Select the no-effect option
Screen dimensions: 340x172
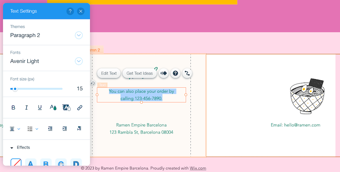tap(16, 162)
